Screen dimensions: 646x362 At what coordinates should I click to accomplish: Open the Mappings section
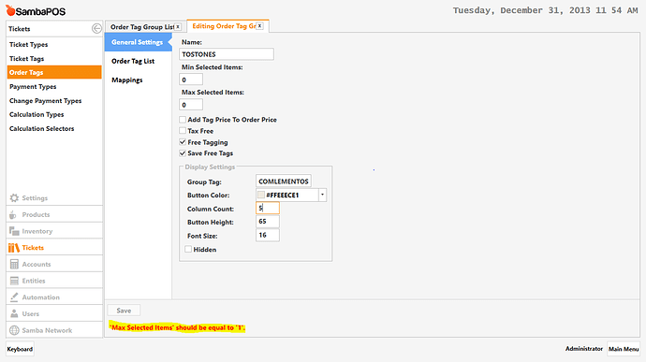(127, 80)
